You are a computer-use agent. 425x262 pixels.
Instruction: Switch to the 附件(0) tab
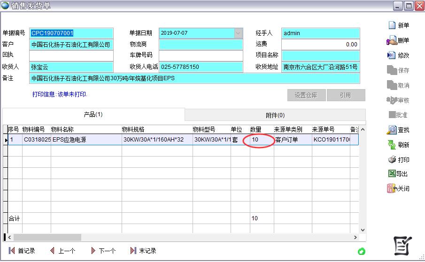pos(275,115)
